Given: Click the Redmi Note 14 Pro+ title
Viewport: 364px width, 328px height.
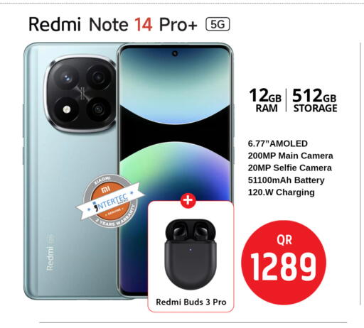Looking at the screenshot, I should tap(113, 24).
